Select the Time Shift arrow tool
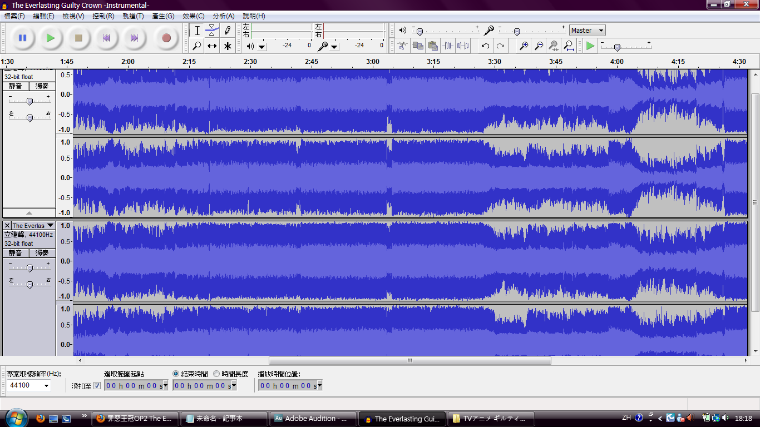760x427 pixels. tap(212, 46)
